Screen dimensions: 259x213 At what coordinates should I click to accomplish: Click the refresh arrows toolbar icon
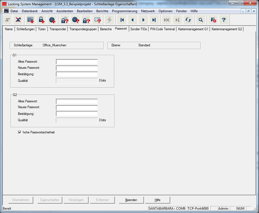click(188, 20)
